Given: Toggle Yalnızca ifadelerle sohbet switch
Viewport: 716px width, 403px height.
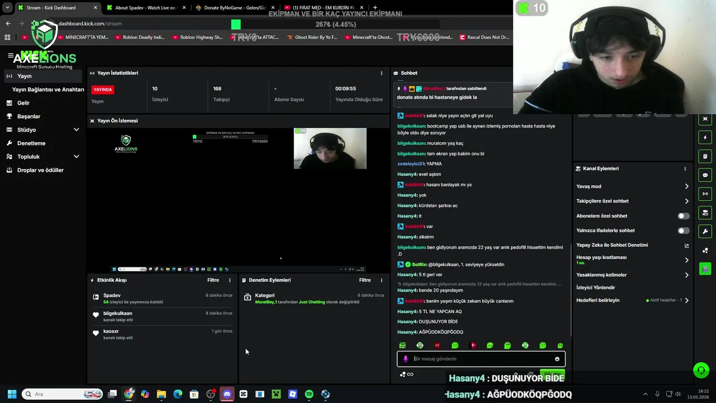Looking at the screenshot, I should [684, 231].
